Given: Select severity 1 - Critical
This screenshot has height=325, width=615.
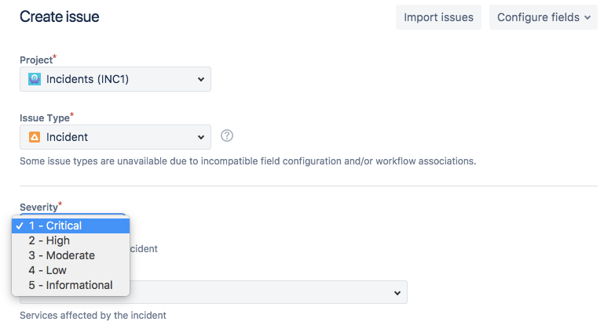Looking at the screenshot, I should click(x=71, y=226).
